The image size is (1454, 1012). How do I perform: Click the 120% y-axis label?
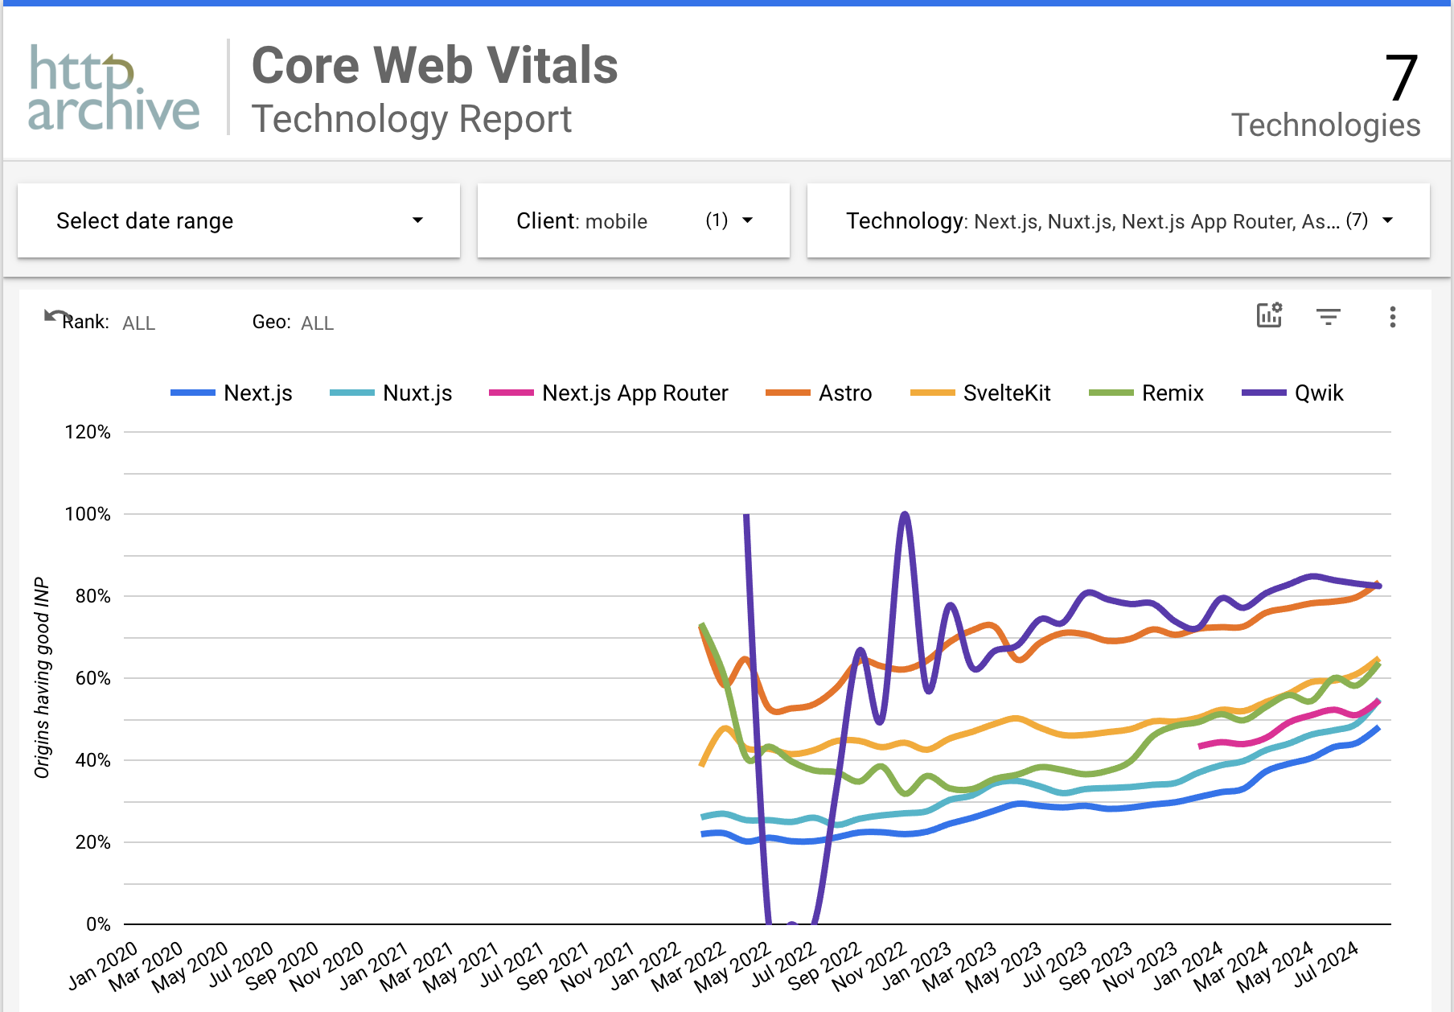click(88, 432)
